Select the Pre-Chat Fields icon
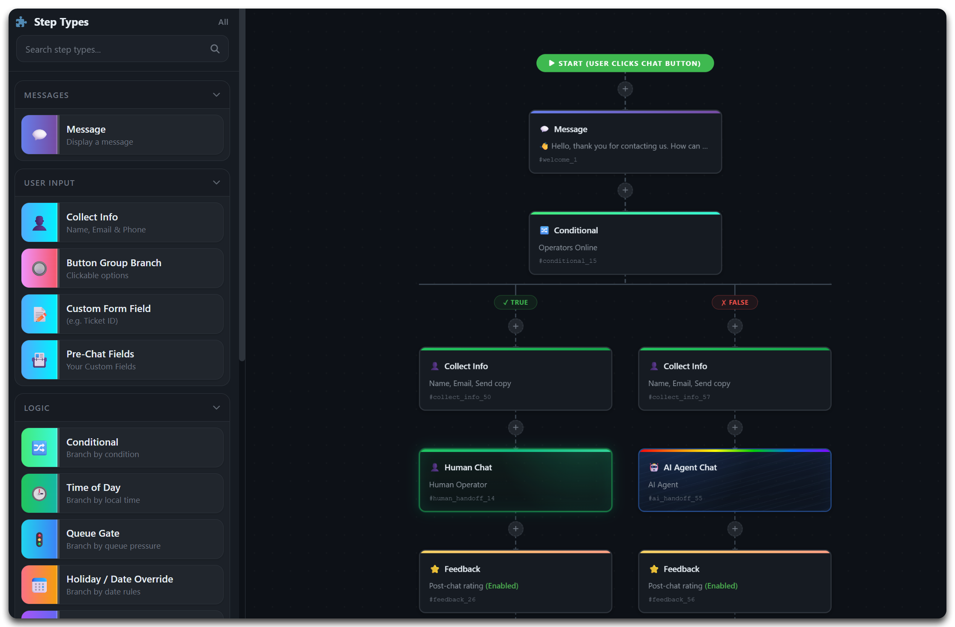Screen dimensions: 955x627 coord(39,360)
